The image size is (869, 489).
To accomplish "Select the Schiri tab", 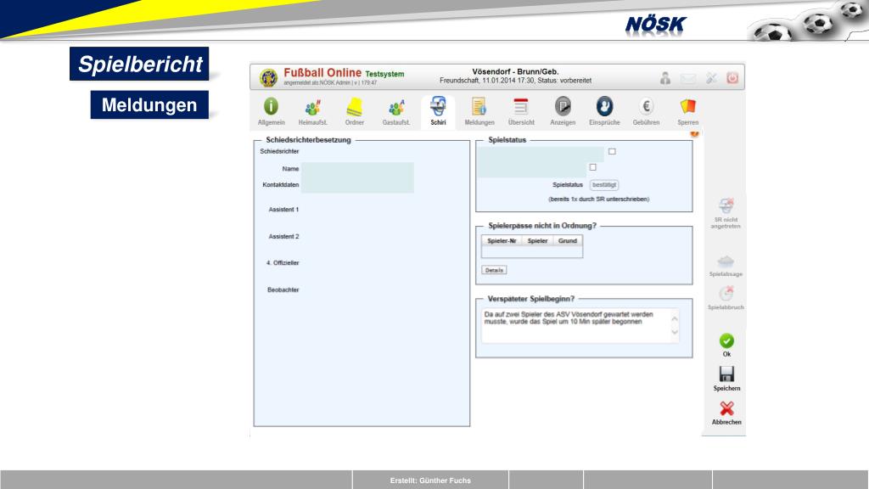I will tap(438, 111).
